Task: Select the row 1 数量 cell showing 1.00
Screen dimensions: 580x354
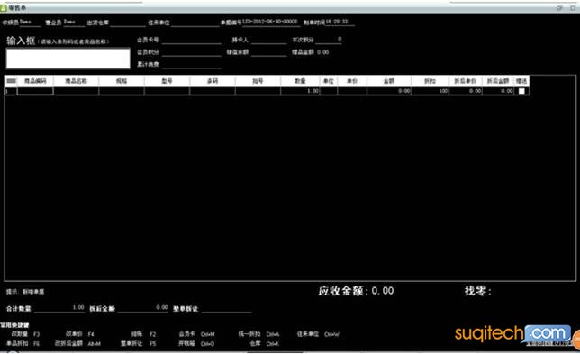Action: [301, 91]
